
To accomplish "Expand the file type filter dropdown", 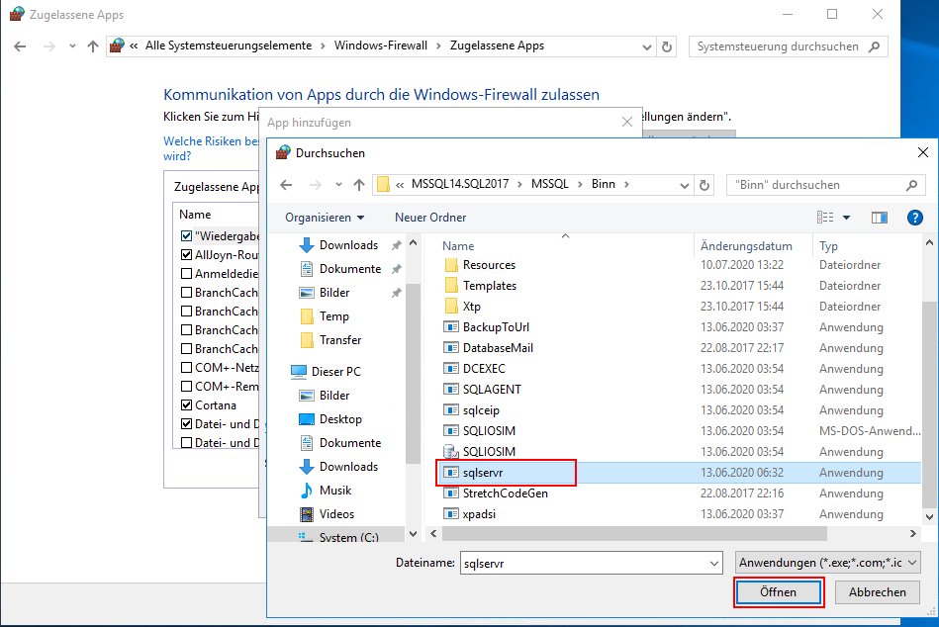I will 912,563.
